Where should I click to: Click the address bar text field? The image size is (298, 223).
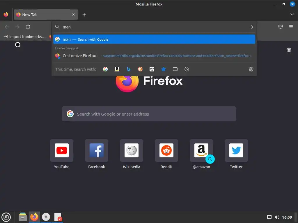click(x=154, y=27)
